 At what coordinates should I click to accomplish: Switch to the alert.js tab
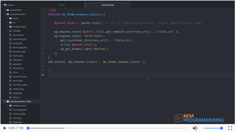(62, 5)
